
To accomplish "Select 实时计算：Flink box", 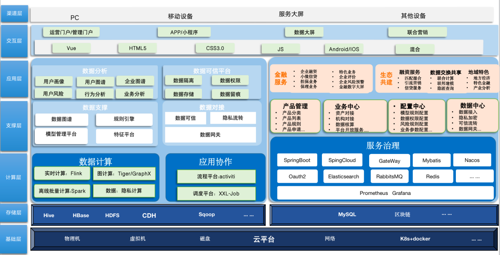I will [61, 173].
